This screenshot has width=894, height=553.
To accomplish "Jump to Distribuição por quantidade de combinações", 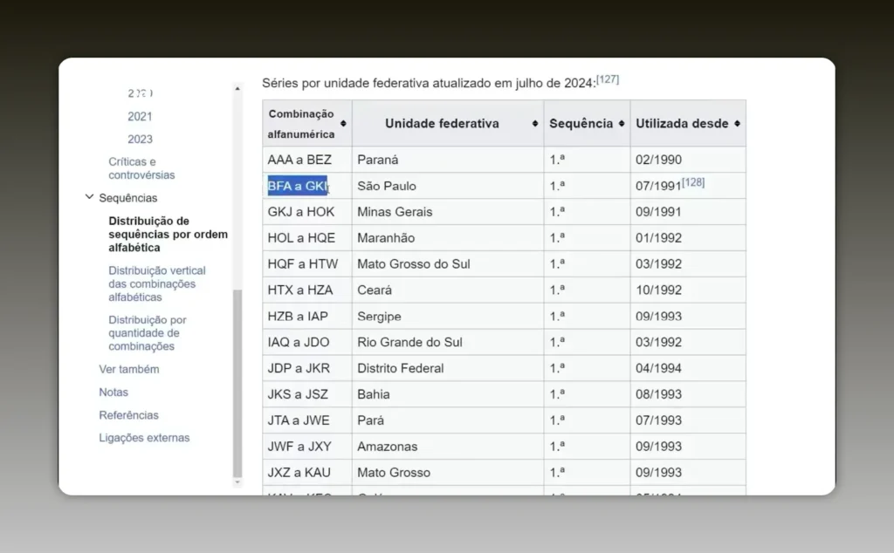I will point(147,333).
